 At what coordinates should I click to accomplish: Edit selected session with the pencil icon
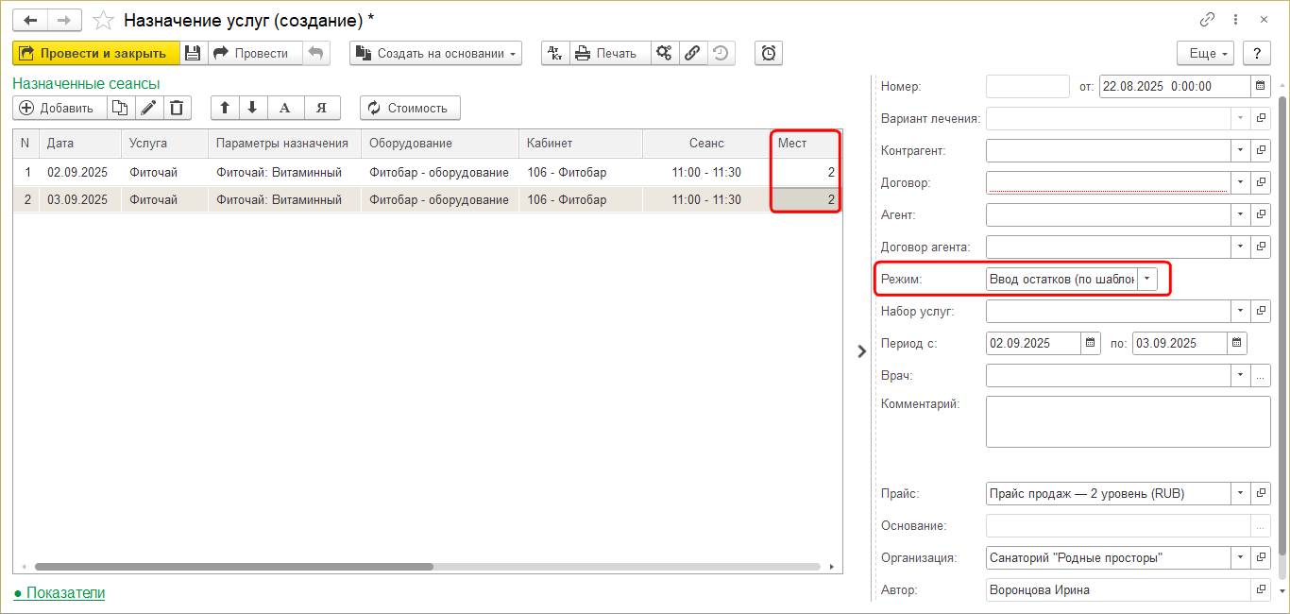148,108
